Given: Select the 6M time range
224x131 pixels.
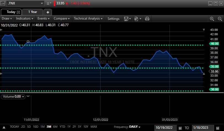Looking at the screenshot, I should pos(55,127).
